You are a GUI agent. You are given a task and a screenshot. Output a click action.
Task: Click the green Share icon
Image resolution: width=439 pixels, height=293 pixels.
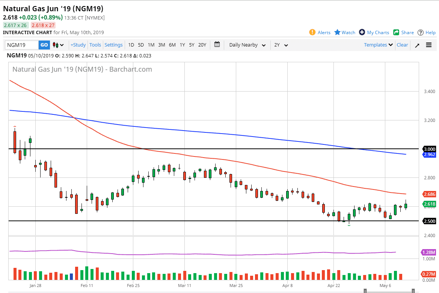click(396, 32)
